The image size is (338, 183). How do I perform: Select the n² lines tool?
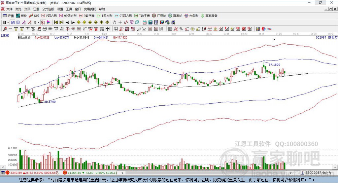pos(56,29)
